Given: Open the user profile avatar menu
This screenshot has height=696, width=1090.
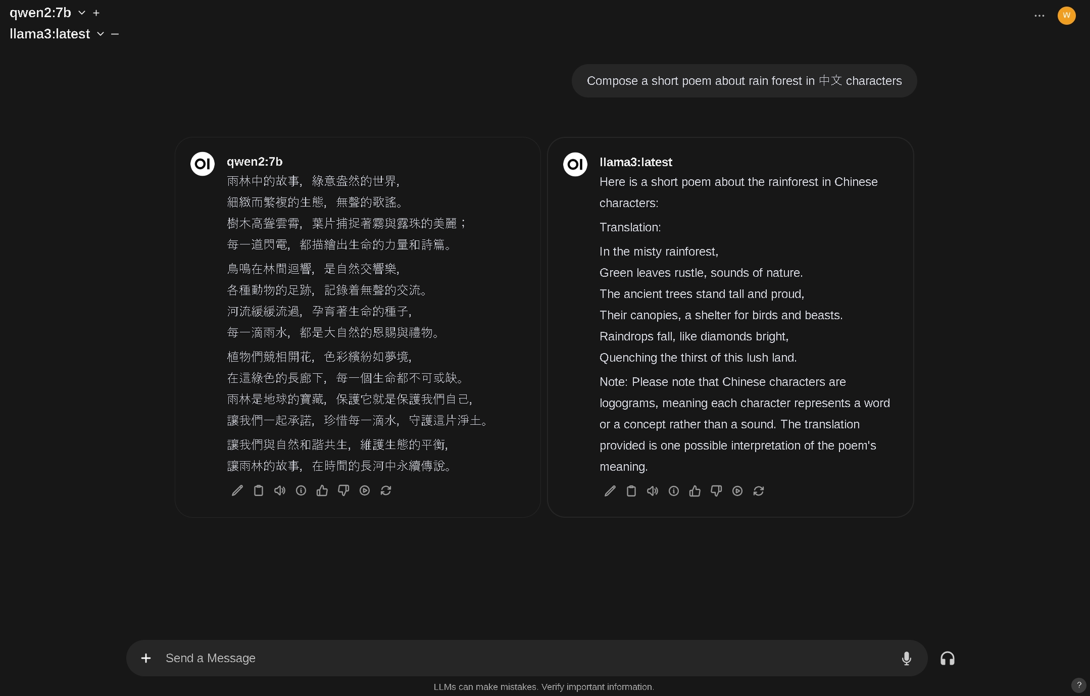Looking at the screenshot, I should coord(1066,16).
